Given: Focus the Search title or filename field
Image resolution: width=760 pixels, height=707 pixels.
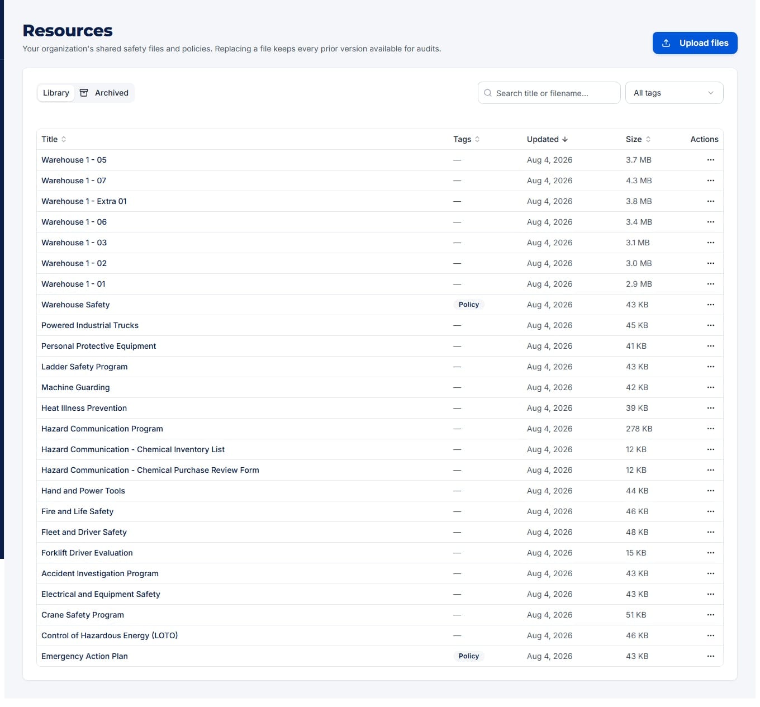Looking at the screenshot, I should (549, 93).
